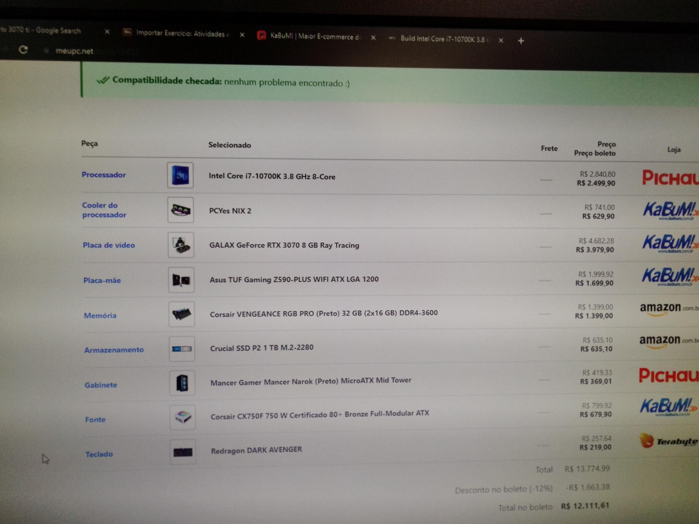Image resolution: width=699 pixels, height=524 pixels.
Task: Click the total boleto value R$ 12.111,61
Action: click(585, 506)
